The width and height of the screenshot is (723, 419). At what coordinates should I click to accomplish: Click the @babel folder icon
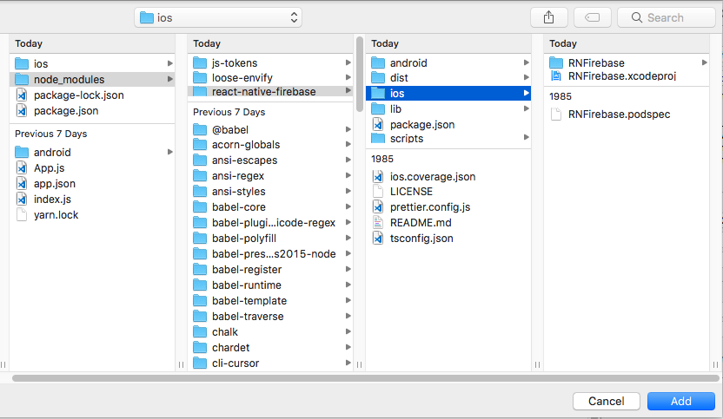point(200,129)
